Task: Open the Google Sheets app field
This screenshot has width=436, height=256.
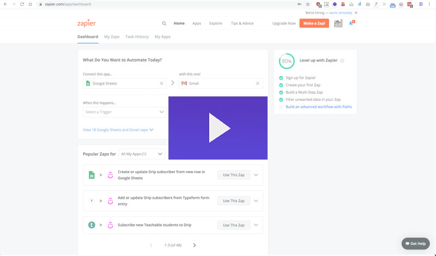Action: 125,83
